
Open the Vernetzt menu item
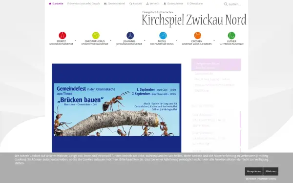coord(153,3)
